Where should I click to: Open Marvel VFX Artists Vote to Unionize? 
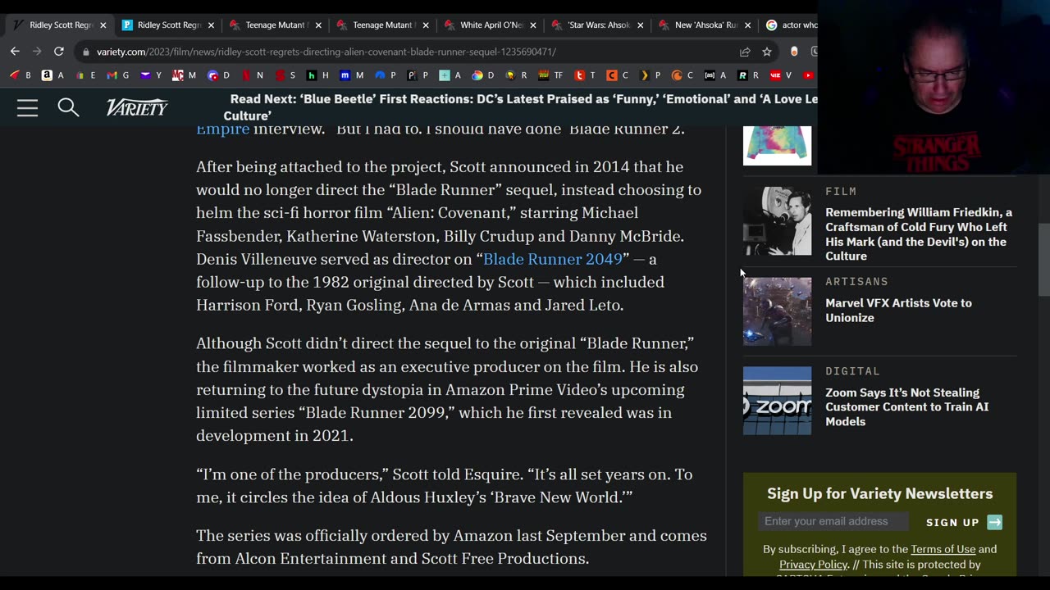pos(898,311)
